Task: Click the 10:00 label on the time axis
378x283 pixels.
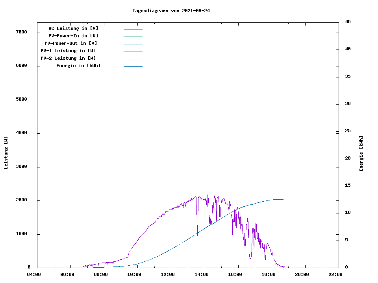Action: tap(134, 274)
